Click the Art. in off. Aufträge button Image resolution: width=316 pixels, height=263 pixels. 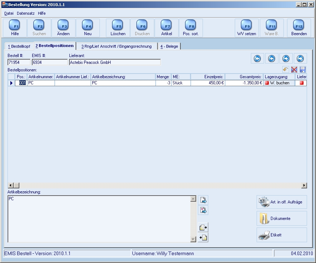click(x=282, y=202)
